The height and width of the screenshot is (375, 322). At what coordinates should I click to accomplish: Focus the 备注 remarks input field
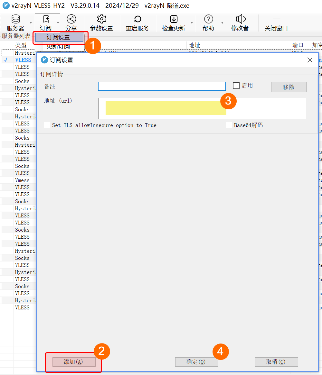click(x=162, y=86)
